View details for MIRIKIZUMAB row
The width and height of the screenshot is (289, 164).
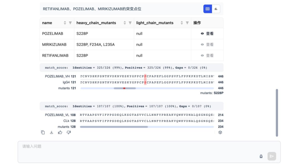207,45
